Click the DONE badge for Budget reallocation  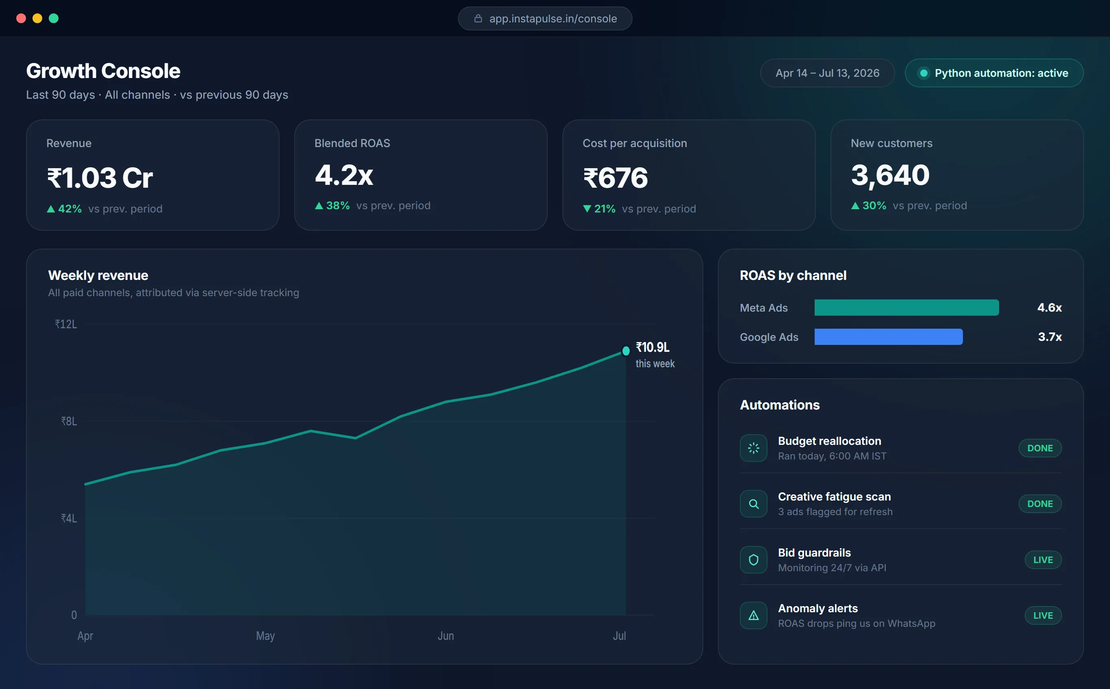[x=1040, y=448]
